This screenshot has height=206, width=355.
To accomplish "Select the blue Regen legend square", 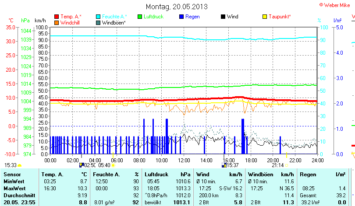I will point(182,17).
